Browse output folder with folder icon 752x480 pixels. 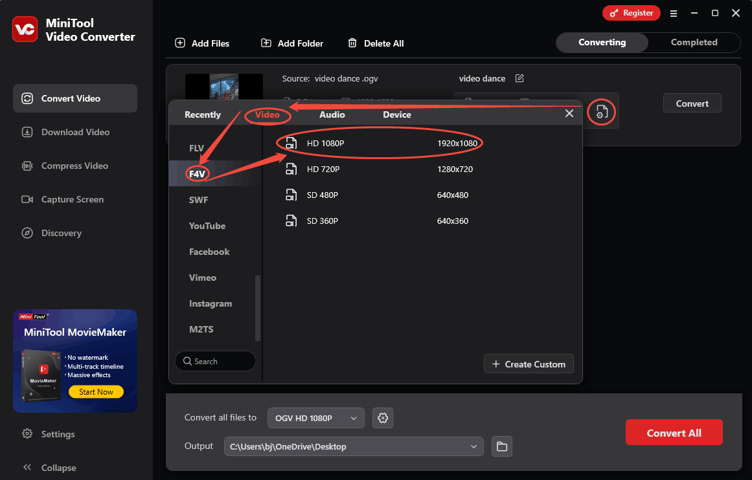pyautogui.click(x=501, y=446)
